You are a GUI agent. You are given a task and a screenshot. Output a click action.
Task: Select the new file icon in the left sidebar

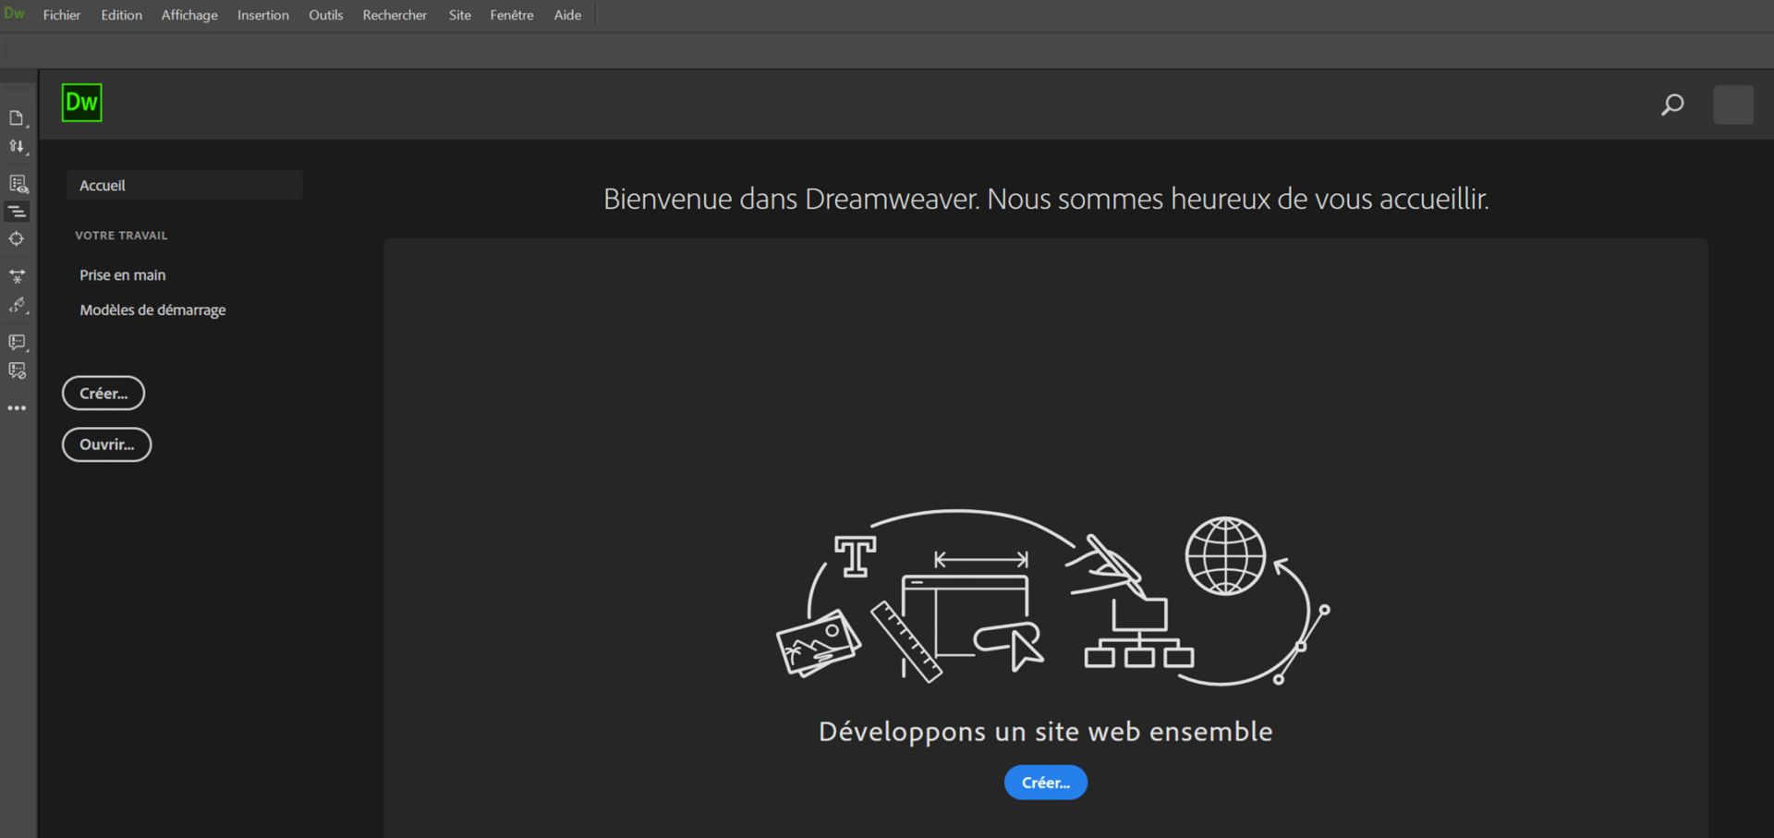[17, 117]
